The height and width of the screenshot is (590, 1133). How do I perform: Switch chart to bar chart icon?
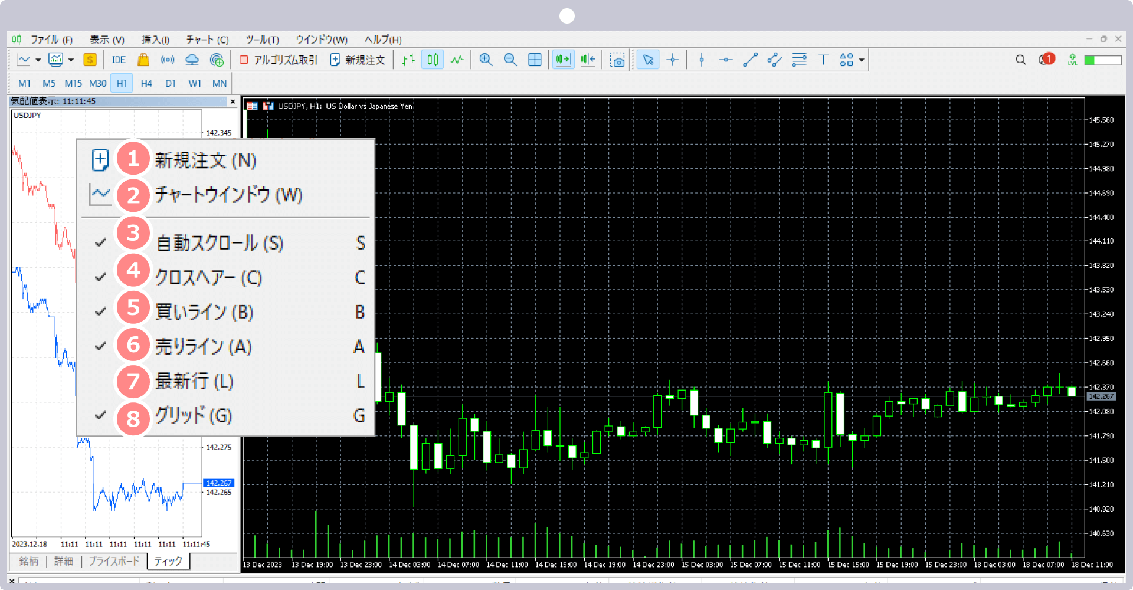(408, 60)
